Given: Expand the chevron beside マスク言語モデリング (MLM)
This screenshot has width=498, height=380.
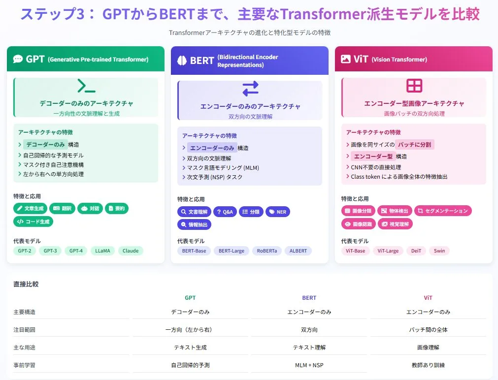Looking at the screenshot, I should [x=184, y=168].
